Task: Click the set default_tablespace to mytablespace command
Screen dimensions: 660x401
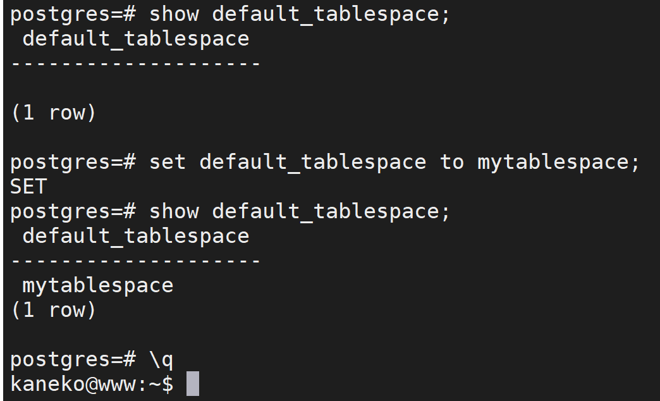Action: click(395, 162)
